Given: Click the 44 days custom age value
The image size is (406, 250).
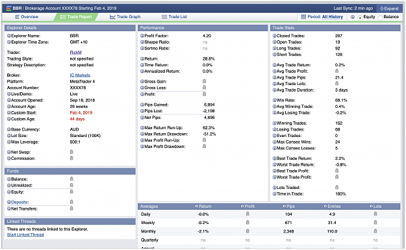Looking at the screenshot, I should [x=77, y=119].
